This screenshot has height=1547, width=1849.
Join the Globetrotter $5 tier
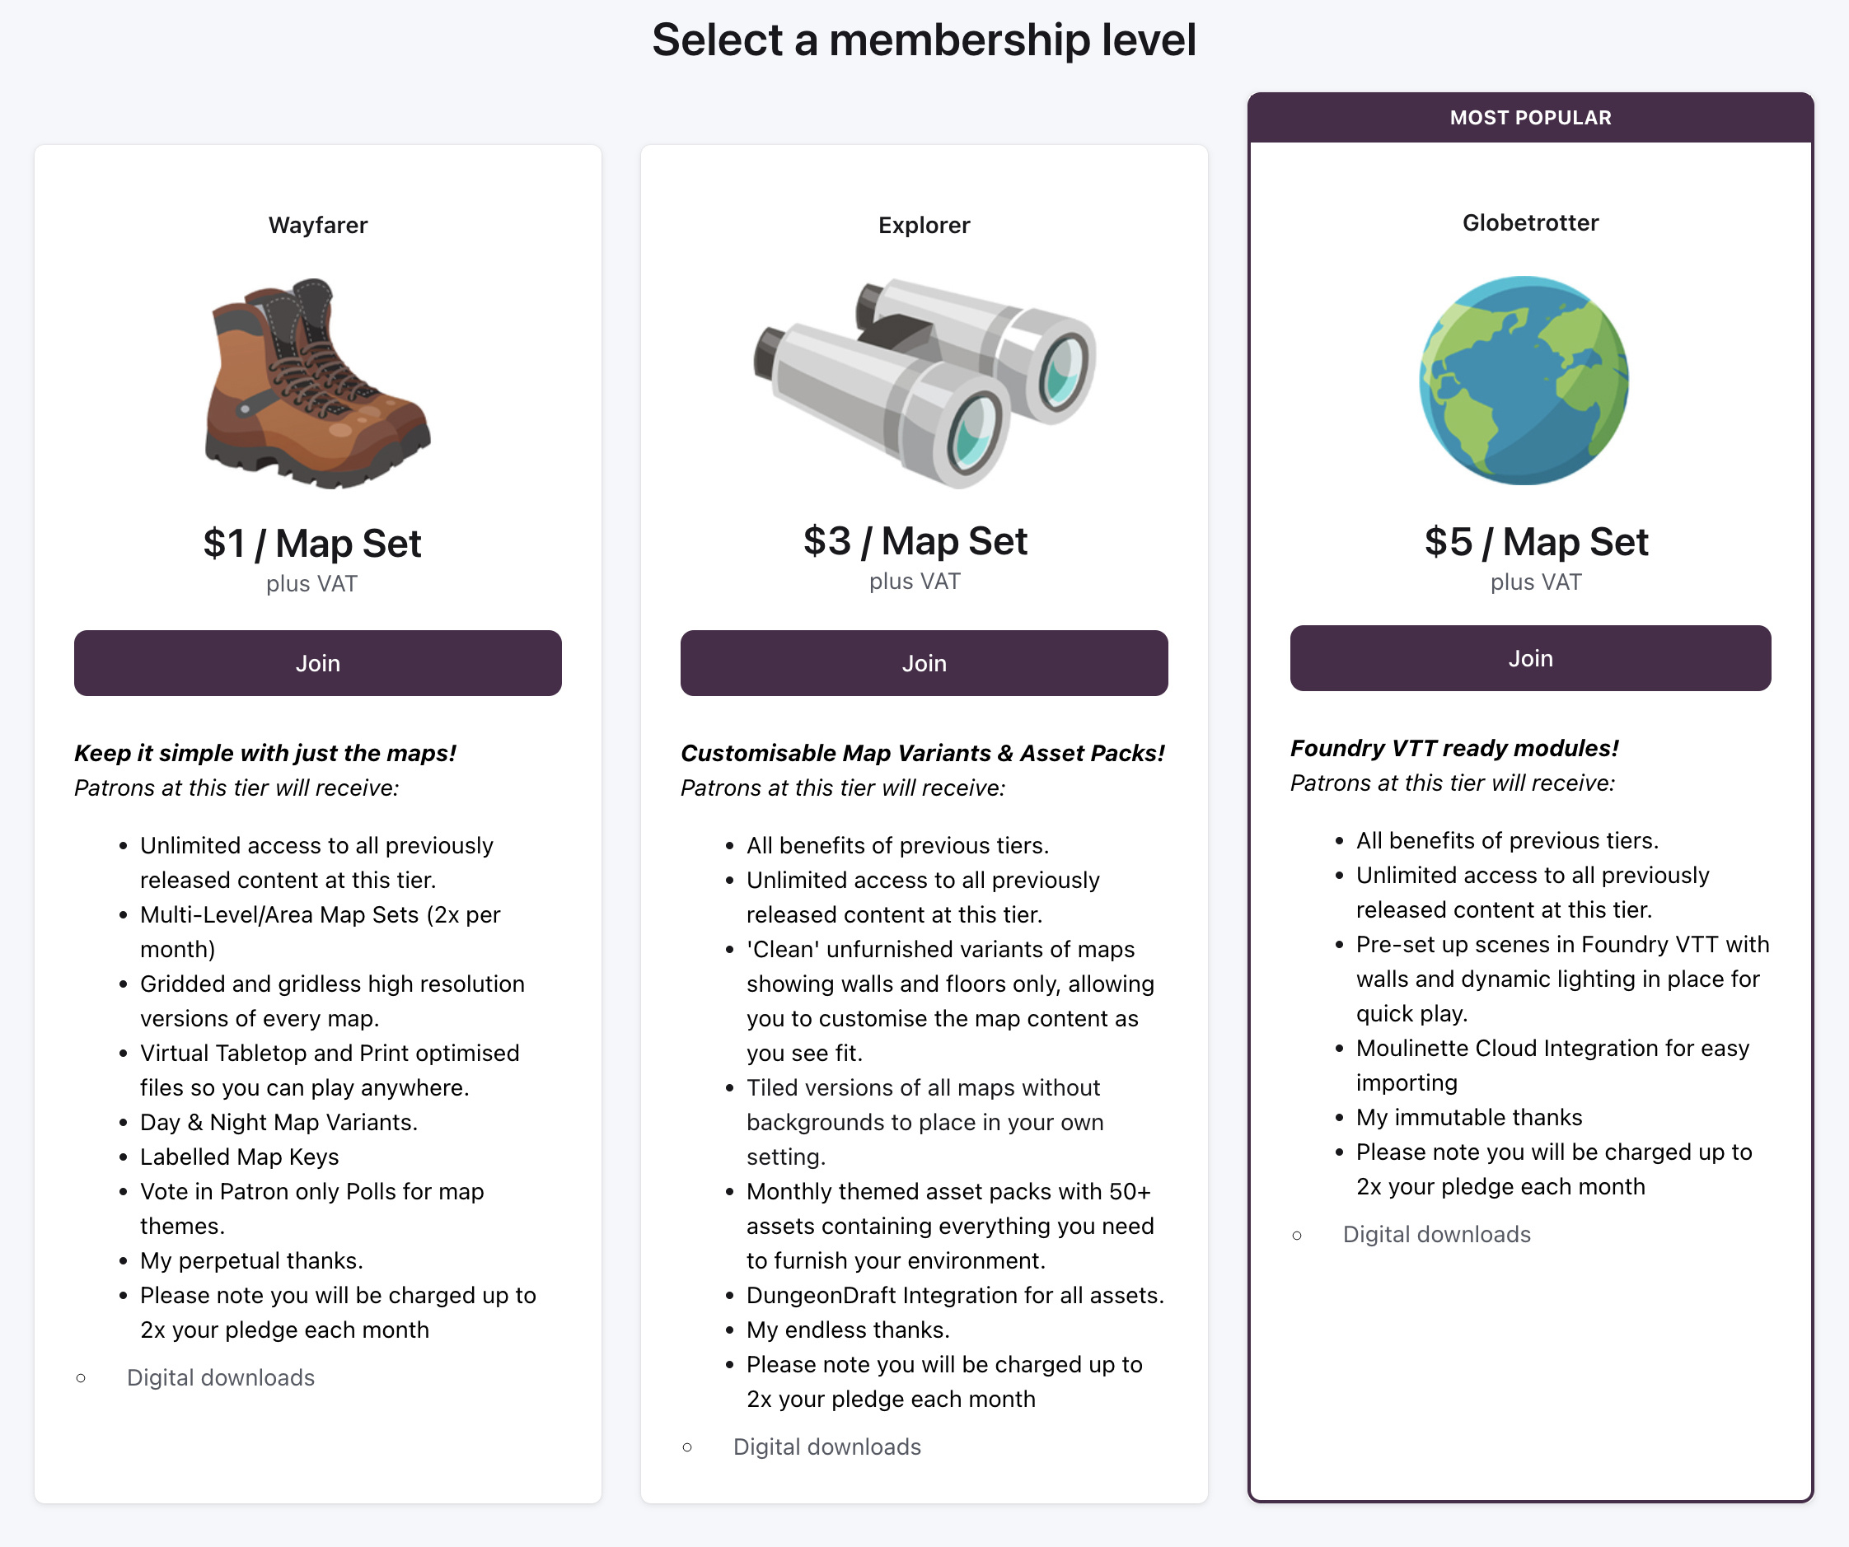click(x=1530, y=659)
